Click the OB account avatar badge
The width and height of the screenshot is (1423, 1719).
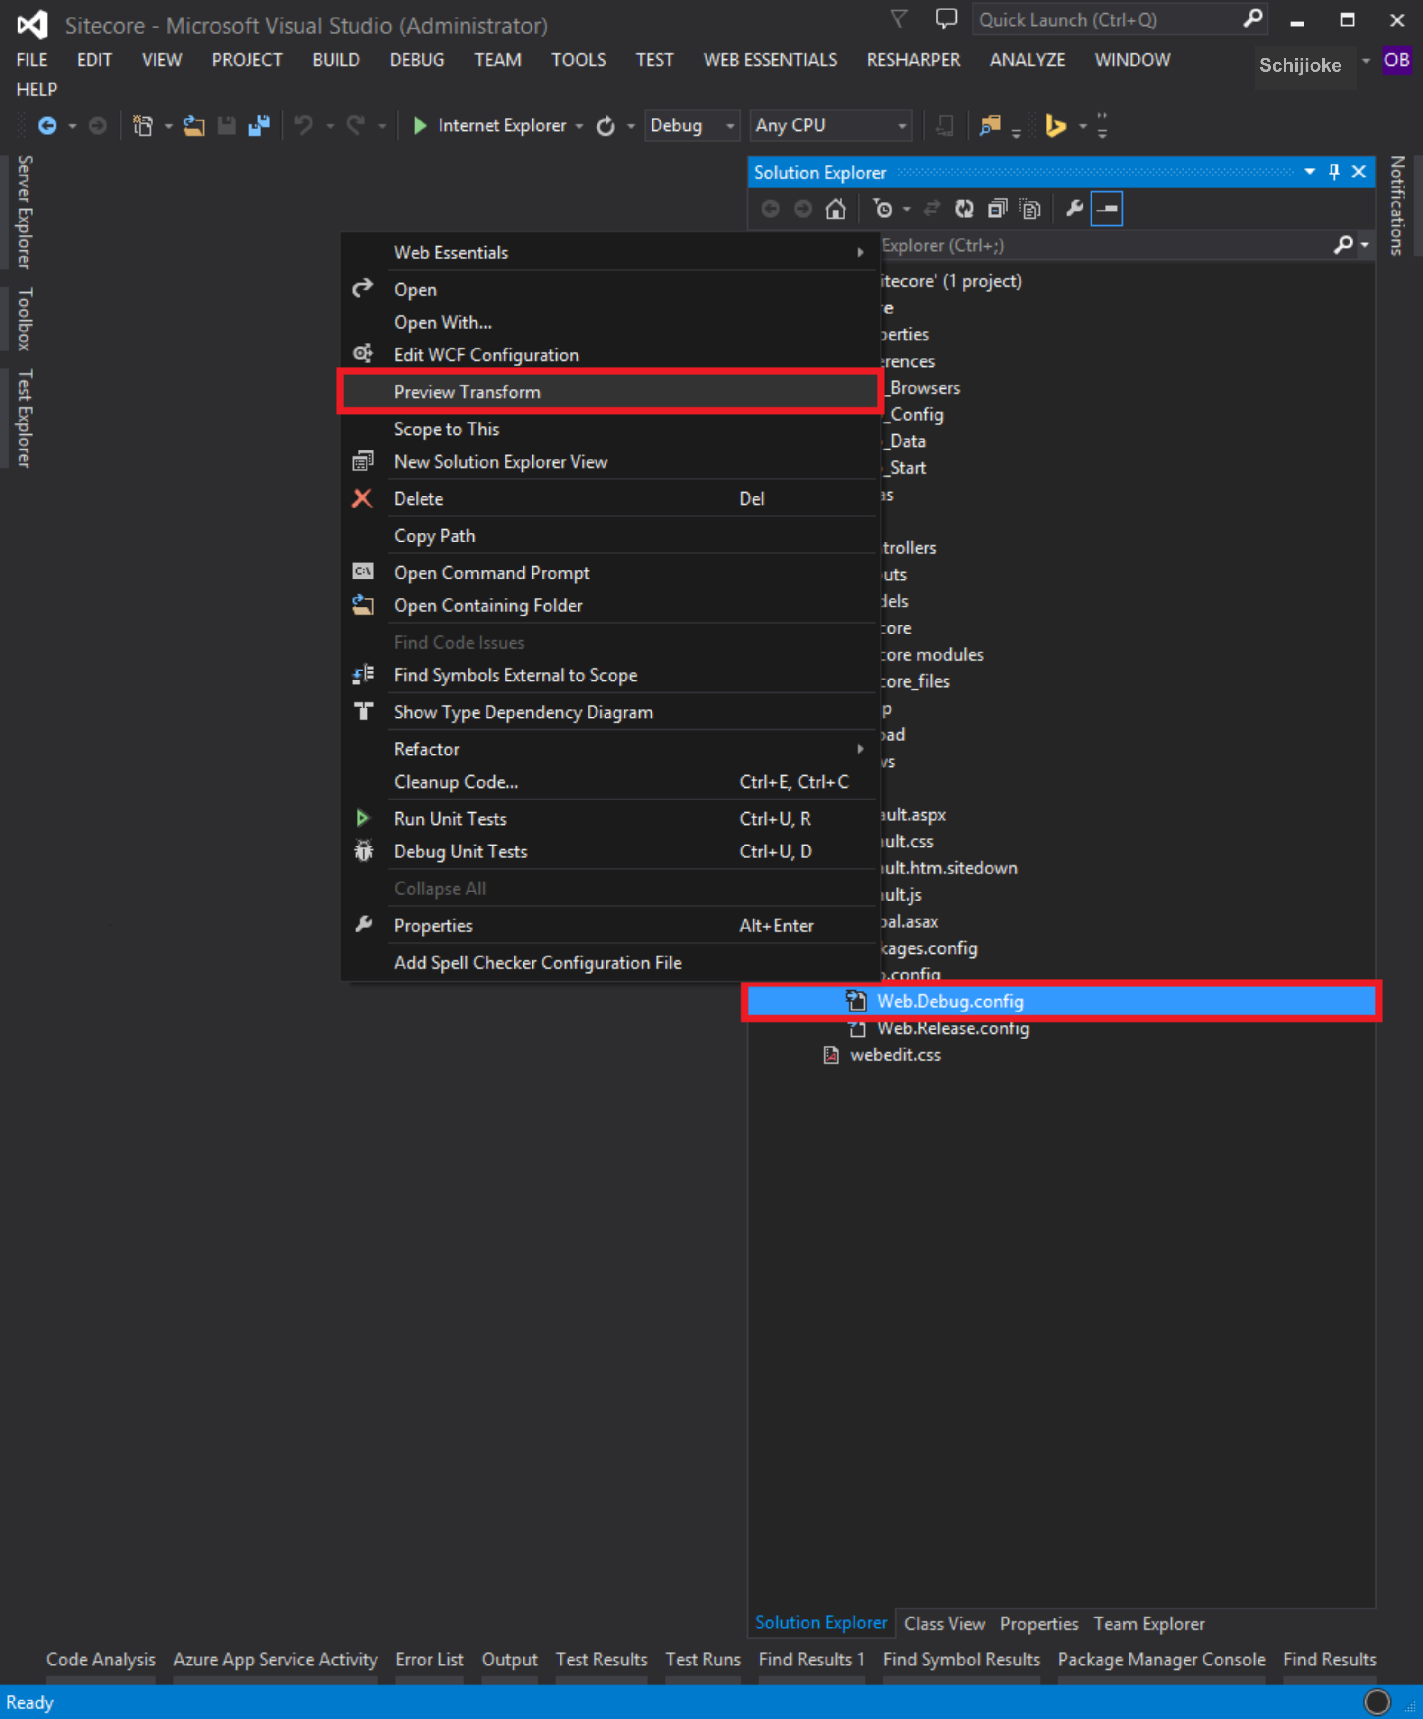[x=1396, y=60]
